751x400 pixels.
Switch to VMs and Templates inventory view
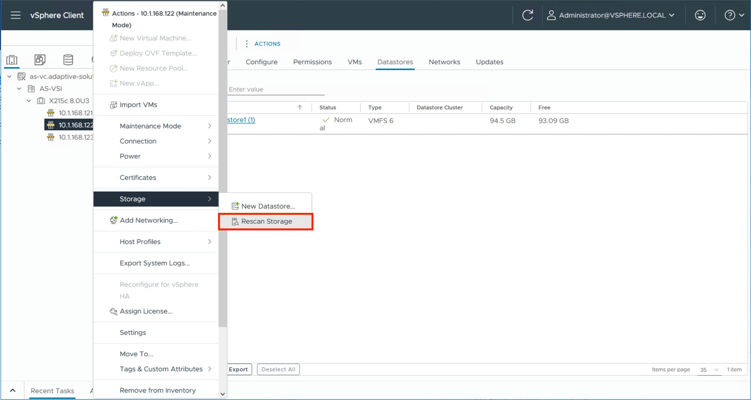40,60
